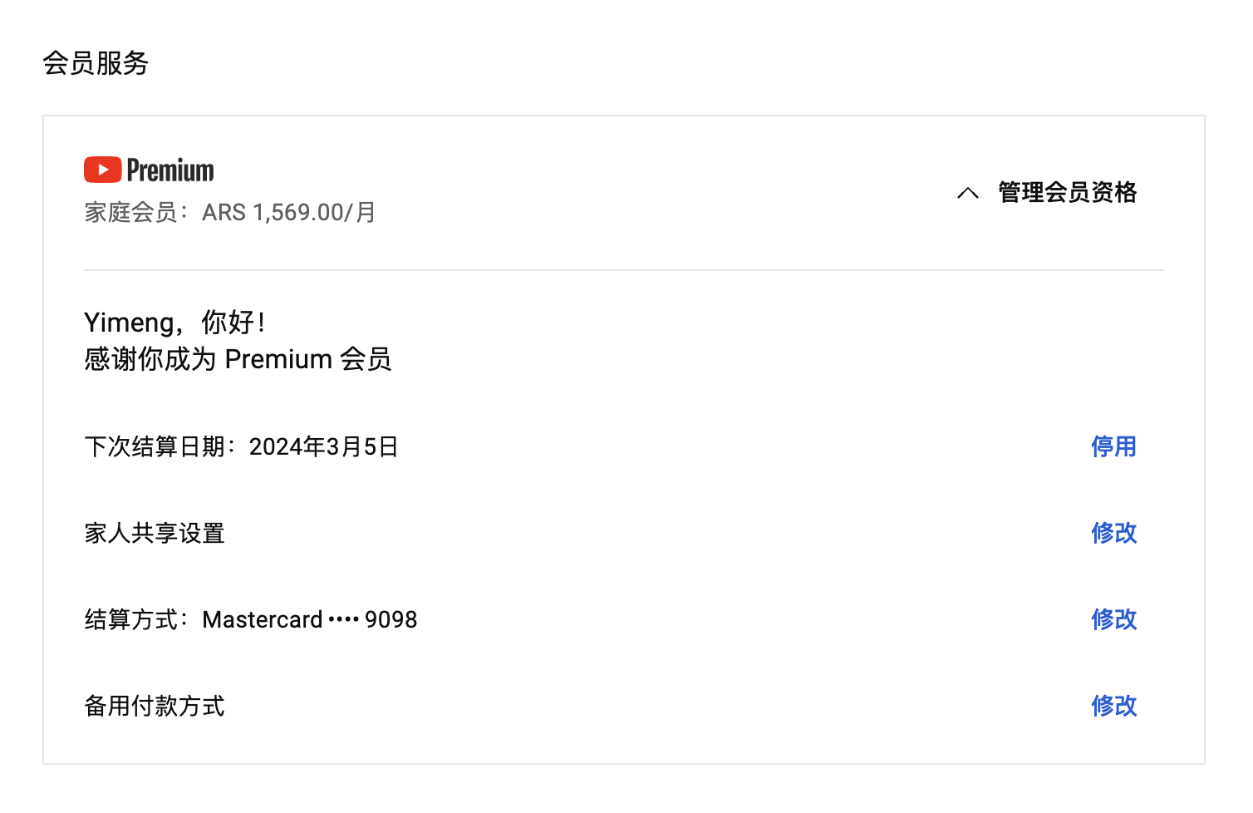The height and width of the screenshot is (813, 1253).
Task: Click the greeting Yimeng，你好！
Action: [x=174, y=323]
